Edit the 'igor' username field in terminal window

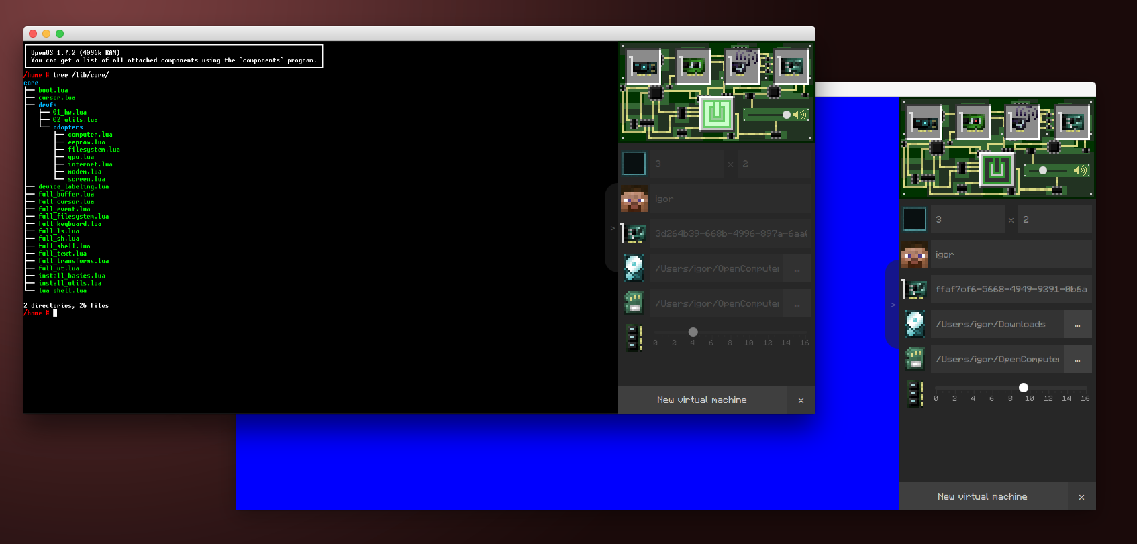click(x=730, y=199)
